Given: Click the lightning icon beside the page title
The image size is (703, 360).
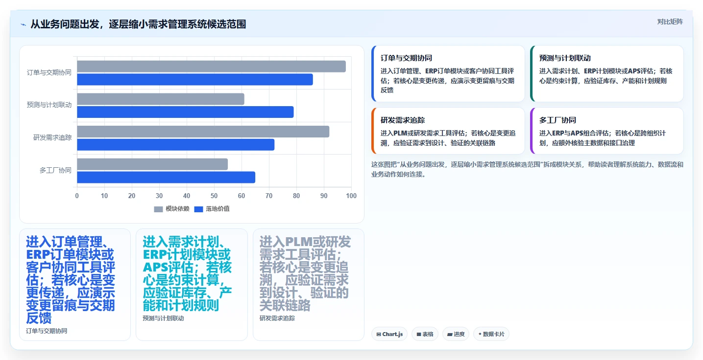Looking at the screenshot, I should pos(23,24).
